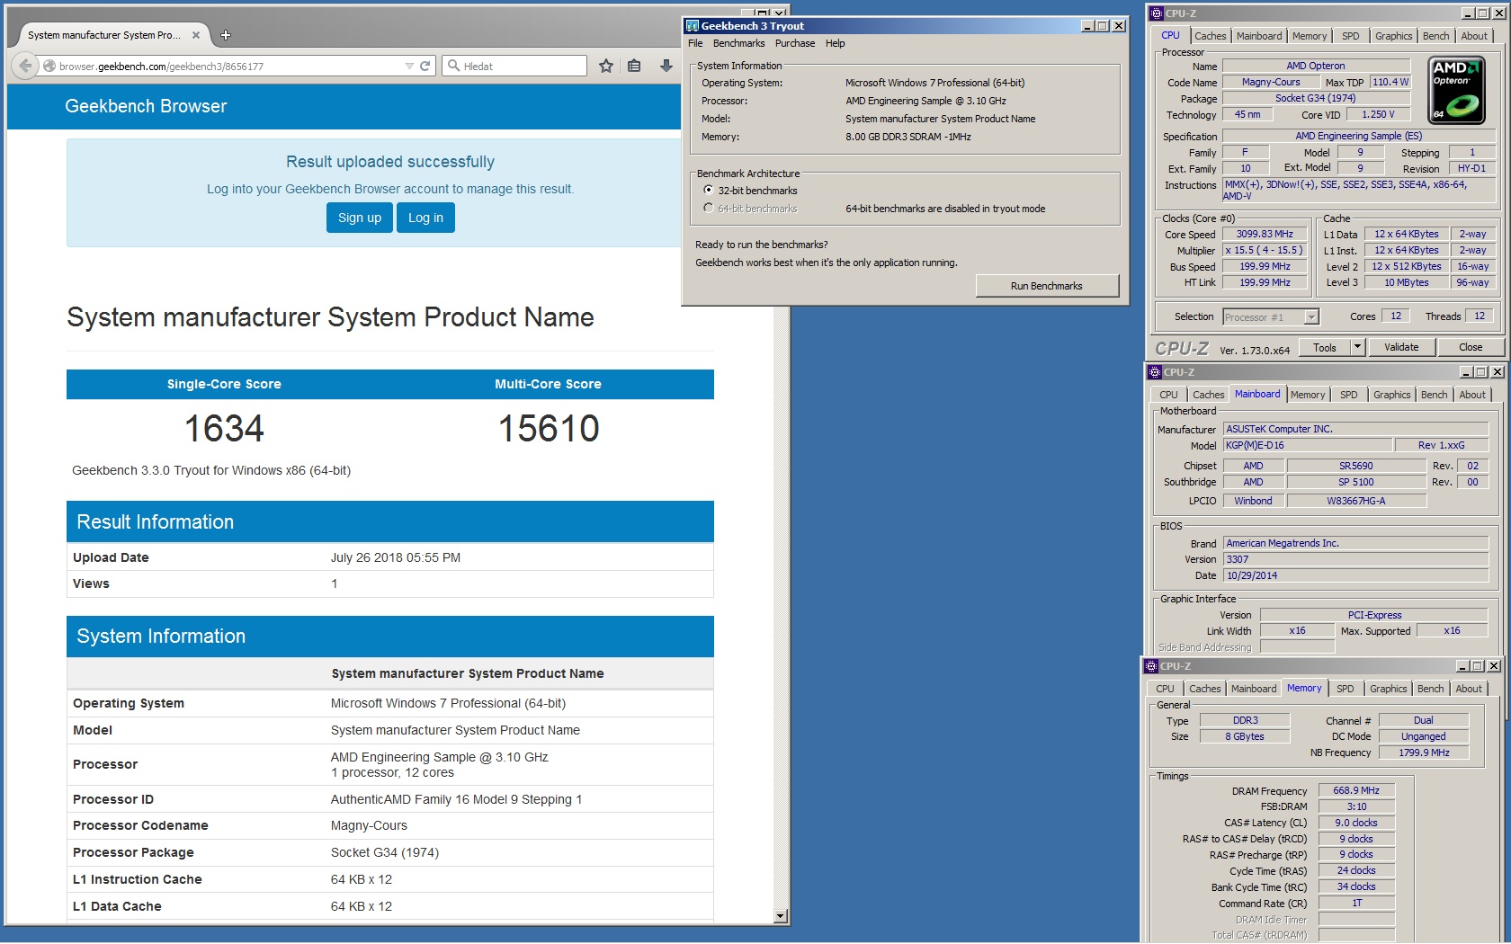The height and width of the screenshot is (944, 1511).
Task: Click the top CPU-Z window title icon
Action: (x=1155, y=13)
